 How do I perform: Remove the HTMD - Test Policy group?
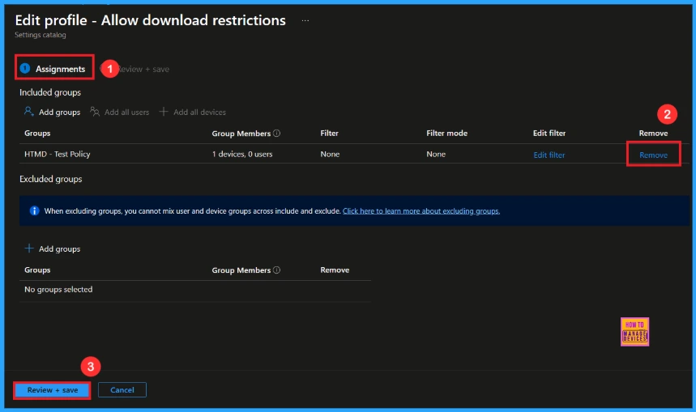(653, 155)
